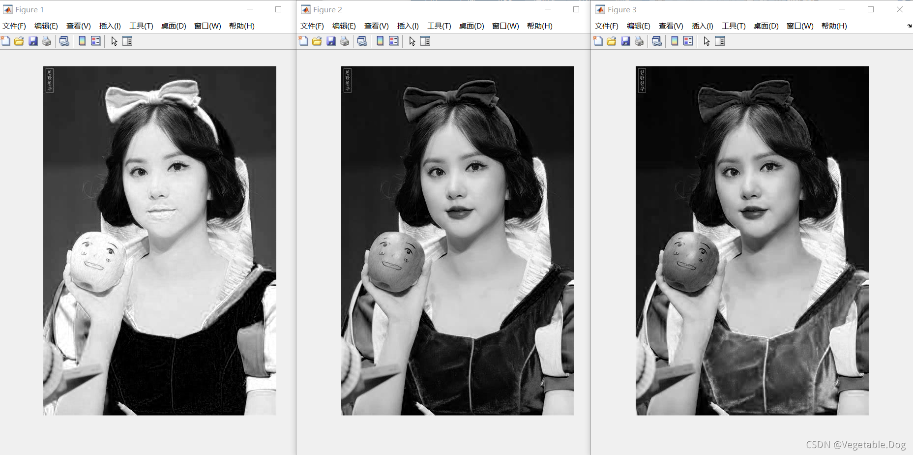Insert Legend in Figure 2
Viewport: 913px width, 455px height.
pyautogui.click(x=394, y=41)
